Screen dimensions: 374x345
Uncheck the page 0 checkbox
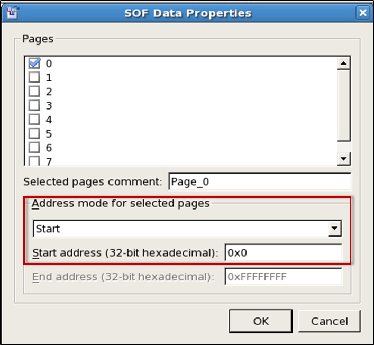pos(34,63)
